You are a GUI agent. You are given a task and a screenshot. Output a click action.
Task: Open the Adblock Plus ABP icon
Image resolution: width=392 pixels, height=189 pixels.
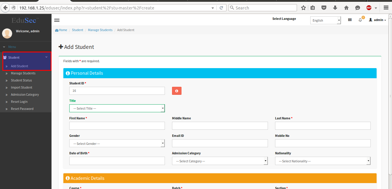click(x=369, y=8)
